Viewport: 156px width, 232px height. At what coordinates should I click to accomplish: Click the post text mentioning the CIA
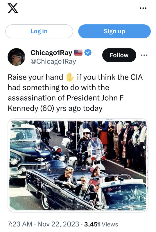(75, 93)
